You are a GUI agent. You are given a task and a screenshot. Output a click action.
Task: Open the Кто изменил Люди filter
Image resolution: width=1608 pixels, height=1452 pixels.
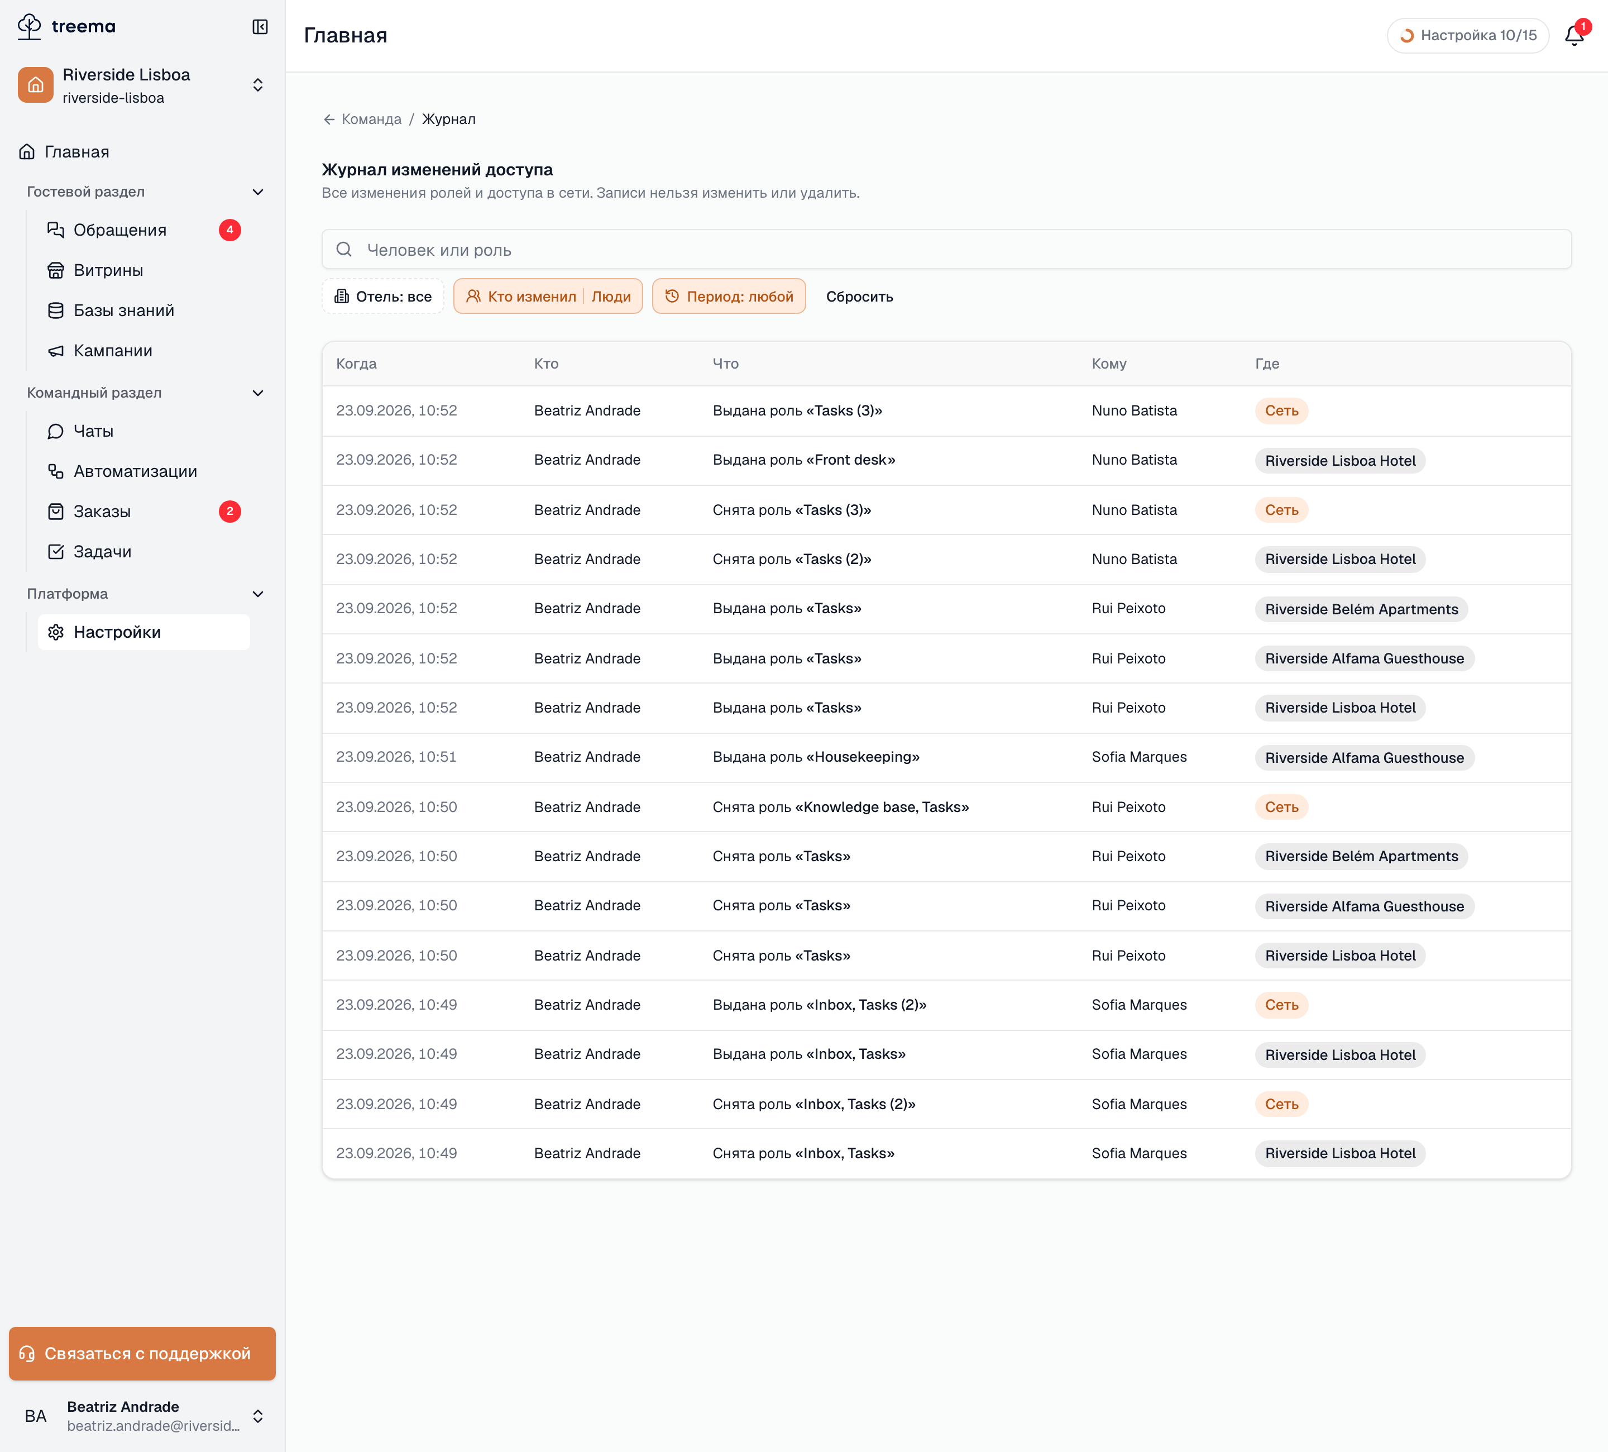pyautogui.click(x=548, y=296)
